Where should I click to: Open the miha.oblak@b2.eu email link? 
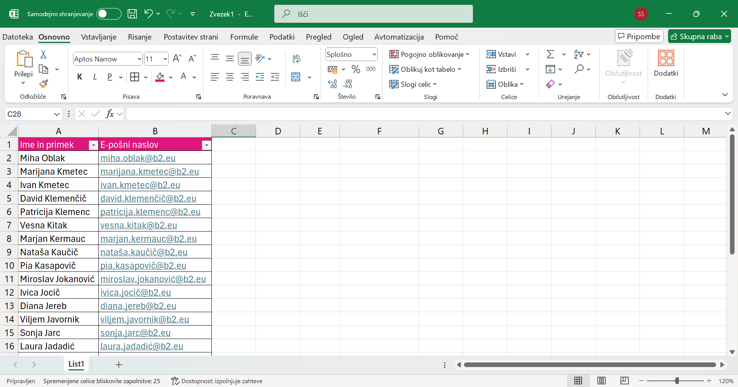138,158
